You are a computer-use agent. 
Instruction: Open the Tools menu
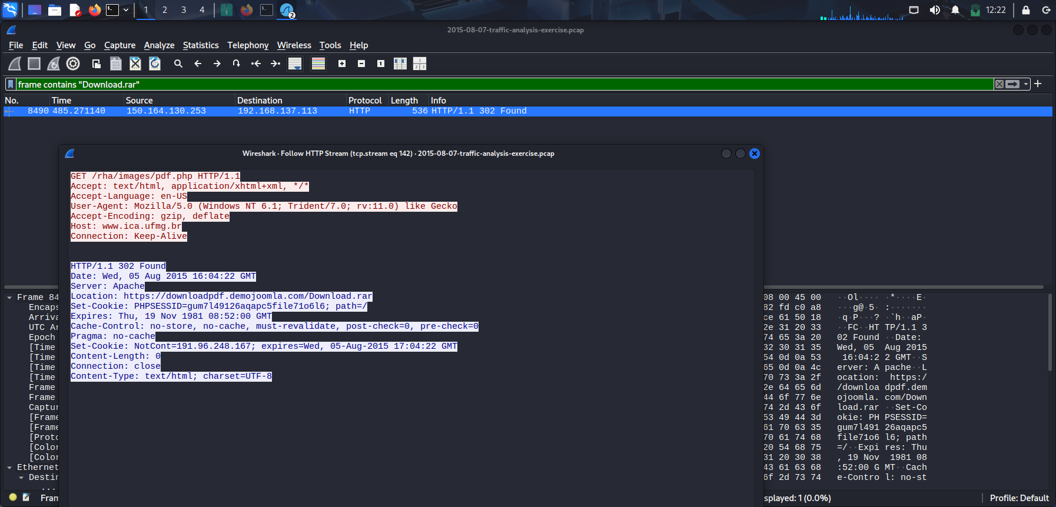coord(330,45)
